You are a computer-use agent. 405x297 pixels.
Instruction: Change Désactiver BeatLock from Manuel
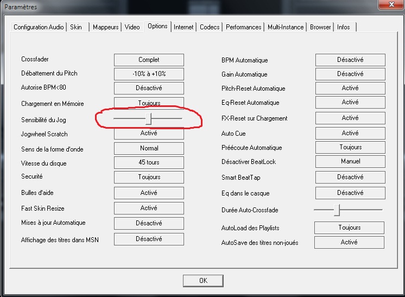pos(350,161)
